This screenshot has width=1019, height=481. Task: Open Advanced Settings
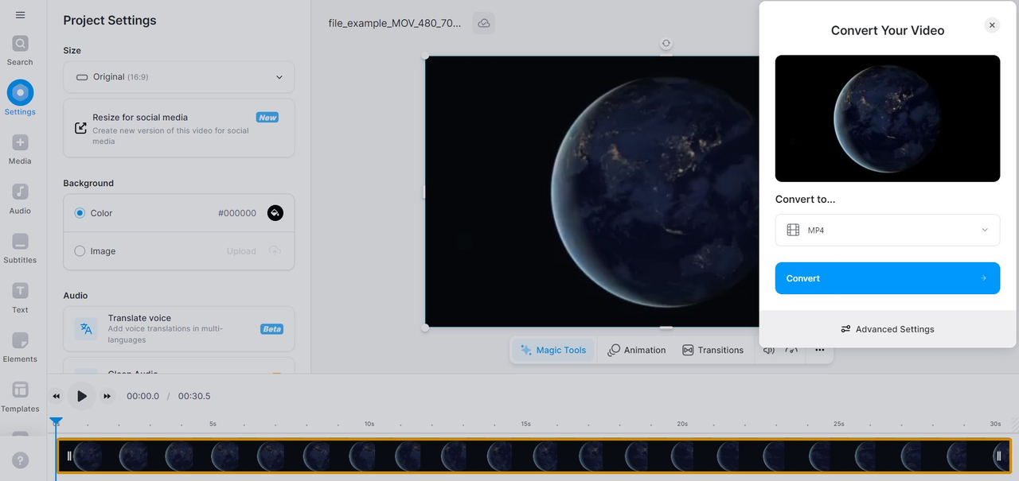click(888, 329)
